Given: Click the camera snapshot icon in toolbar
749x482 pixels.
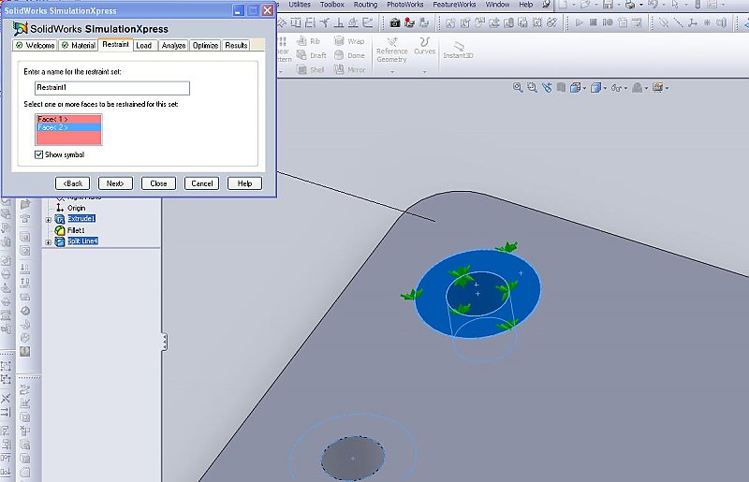Looking at the screenshot, I should tap(395, 22).
